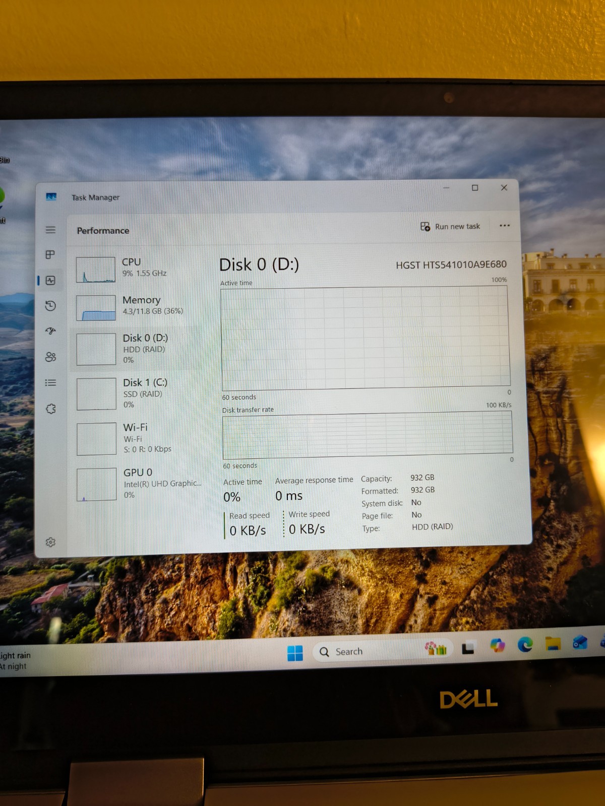Open File Explorer from the taskbar
The image size is (605, 806).
(553, 643)
